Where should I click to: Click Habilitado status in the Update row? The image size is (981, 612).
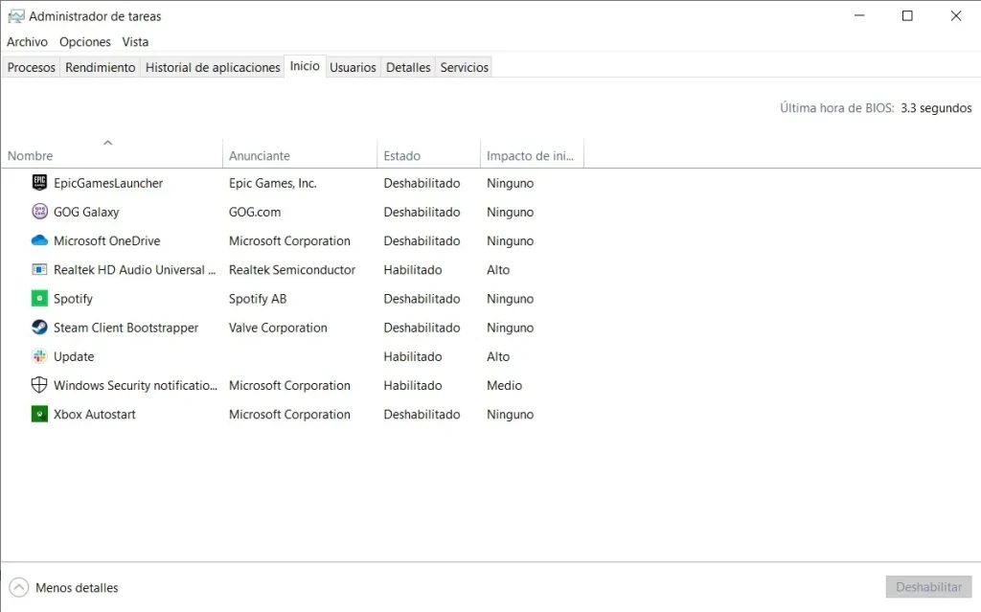click(x=413, y=356)
